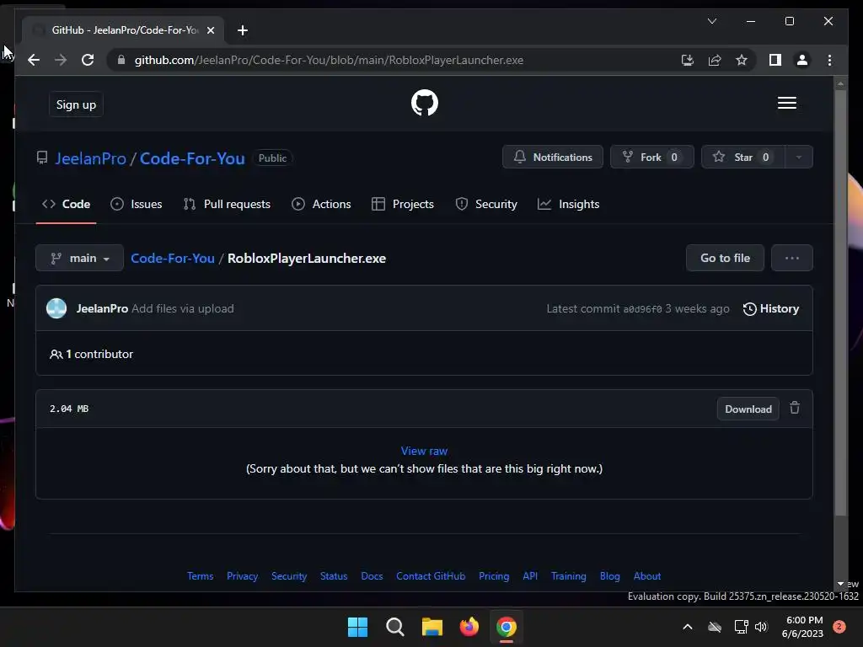Open Chrome profile icon
863x647 pixels.
(802, 60)
